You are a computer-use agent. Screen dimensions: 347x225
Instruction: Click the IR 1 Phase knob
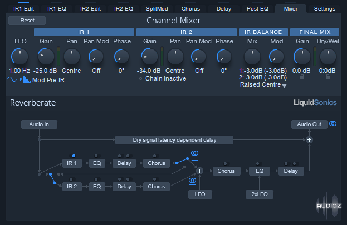coord(121,57)
